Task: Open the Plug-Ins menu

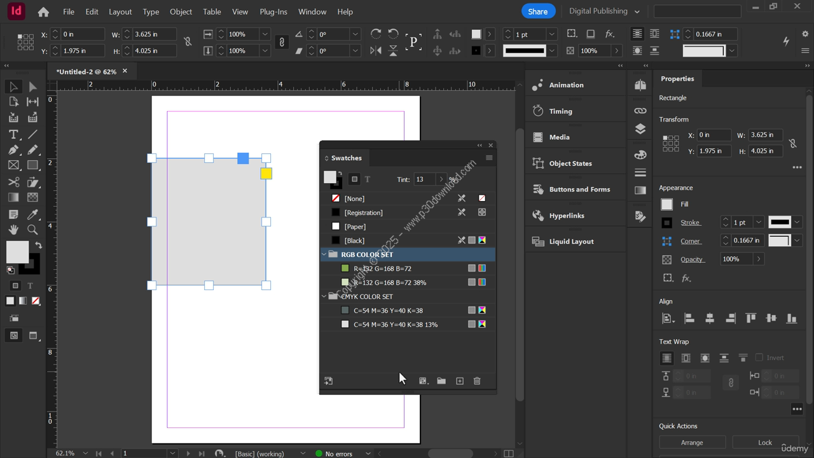Action: pyautogui.click(x=273, y=11)
